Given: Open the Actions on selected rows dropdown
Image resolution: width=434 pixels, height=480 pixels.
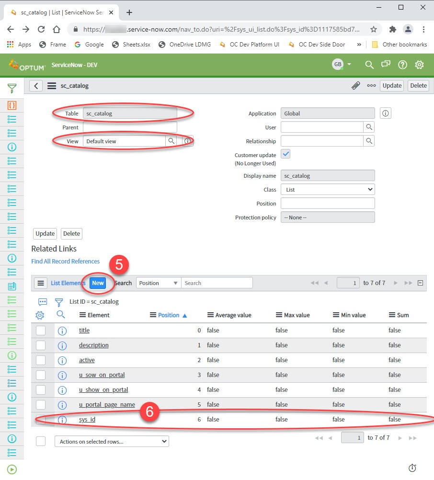Looking at the screenshot, I should pos(111,441).
